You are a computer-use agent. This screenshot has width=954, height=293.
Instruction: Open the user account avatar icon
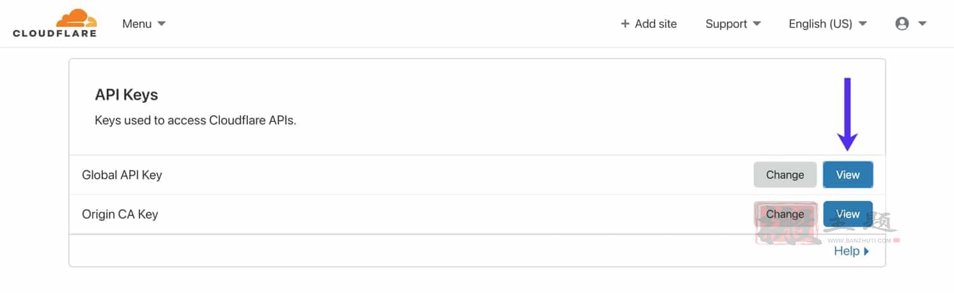coord(902,24)
